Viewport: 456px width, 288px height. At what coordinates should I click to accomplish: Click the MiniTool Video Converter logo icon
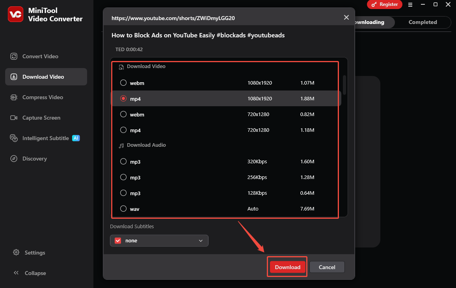(15, 14)
